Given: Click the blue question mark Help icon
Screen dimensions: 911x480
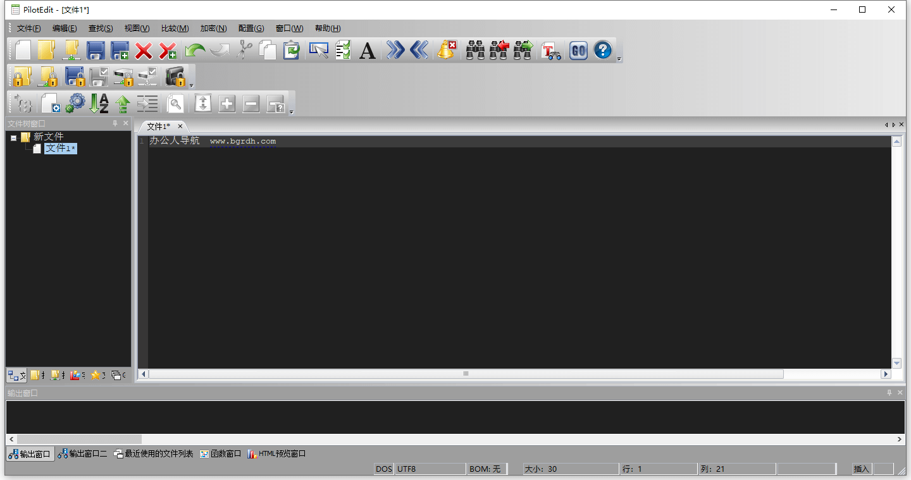Looking at the screenshot, I should tap(603, 51).
